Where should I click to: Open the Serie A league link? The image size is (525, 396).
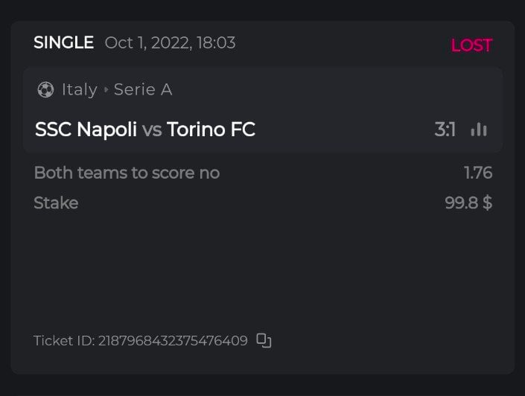143,90
